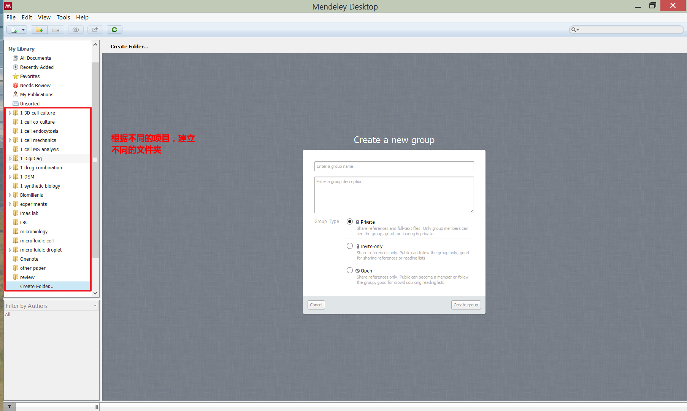Click the Onenote folder icon
The width and height of the screenshot is (687, 411).
pos(16,259)
